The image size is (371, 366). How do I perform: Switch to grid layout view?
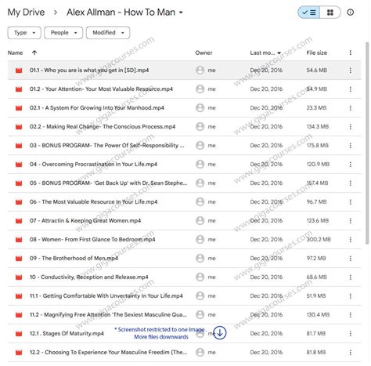[330, 13]
